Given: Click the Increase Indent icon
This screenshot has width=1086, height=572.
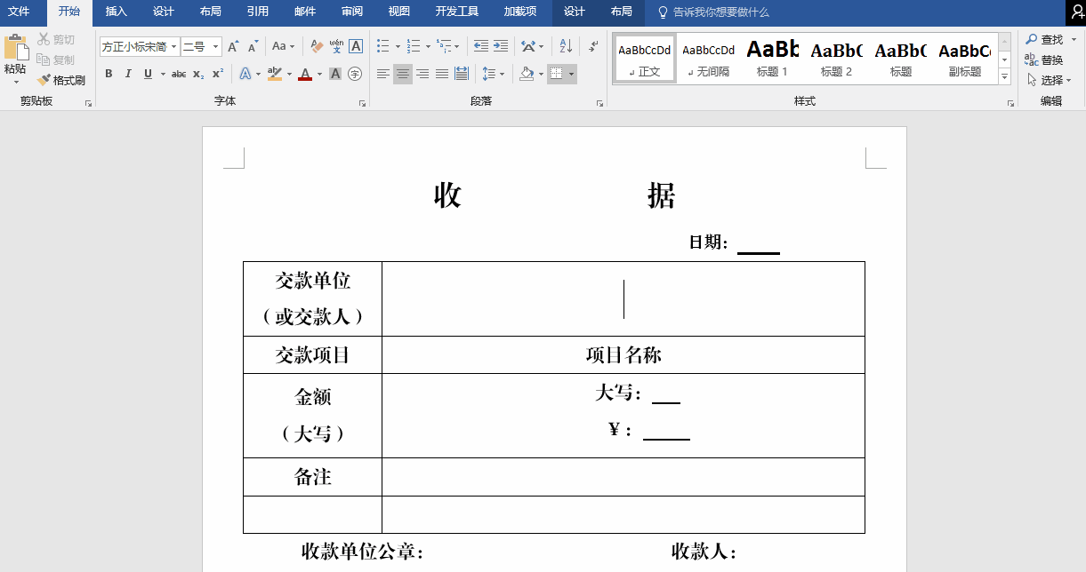Looking at the screenshot, I should click(501, 46).
